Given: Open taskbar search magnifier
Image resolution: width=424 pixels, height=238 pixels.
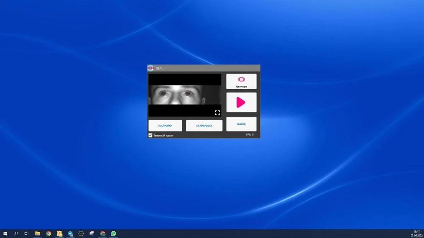Looking at the screenshot, I should 16,233.
